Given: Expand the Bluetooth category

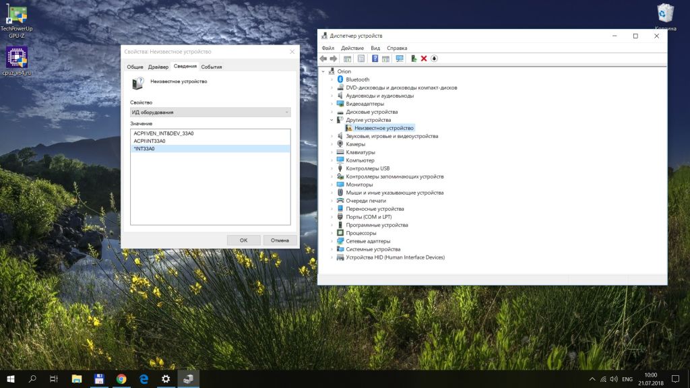Looking at the screenshot, I should 332,79.
